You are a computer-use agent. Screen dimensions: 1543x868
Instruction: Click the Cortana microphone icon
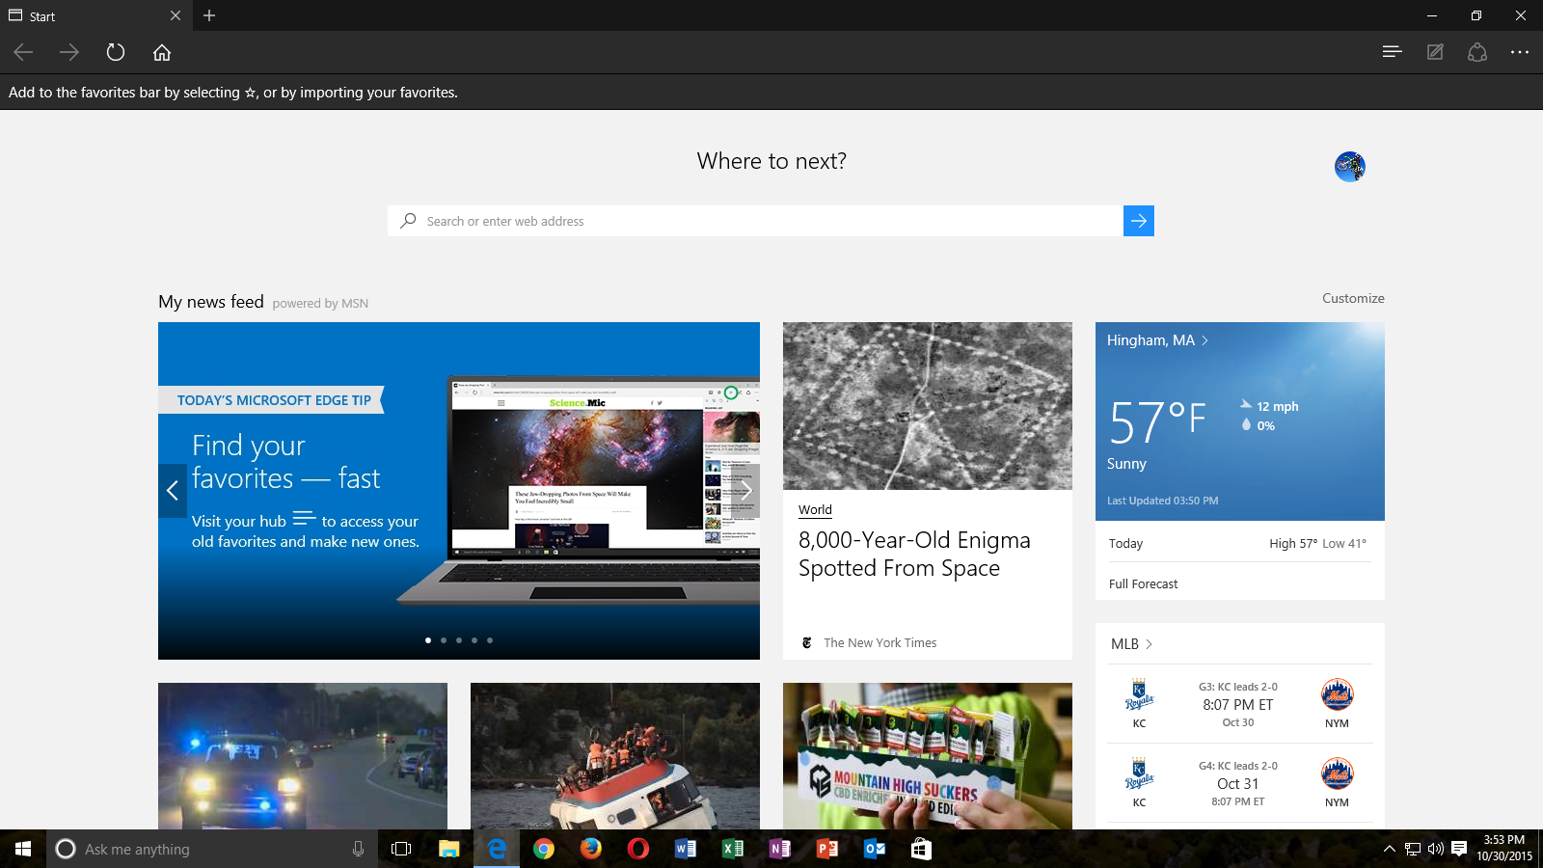[358, 849]
